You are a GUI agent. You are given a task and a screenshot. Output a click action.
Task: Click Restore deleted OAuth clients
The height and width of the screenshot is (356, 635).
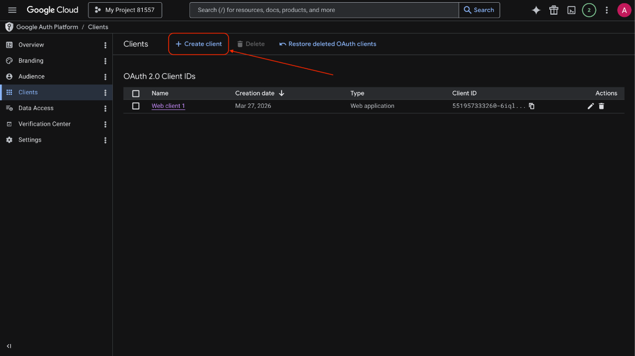click(x=328, y=44)
